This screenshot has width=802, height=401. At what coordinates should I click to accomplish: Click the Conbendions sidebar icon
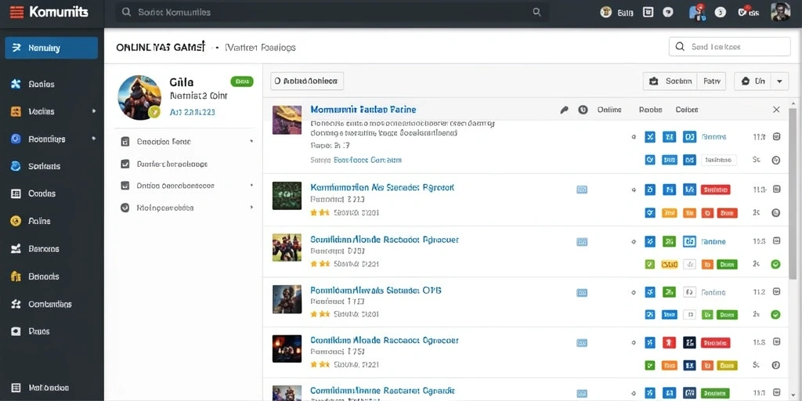[x=16, y=304]
